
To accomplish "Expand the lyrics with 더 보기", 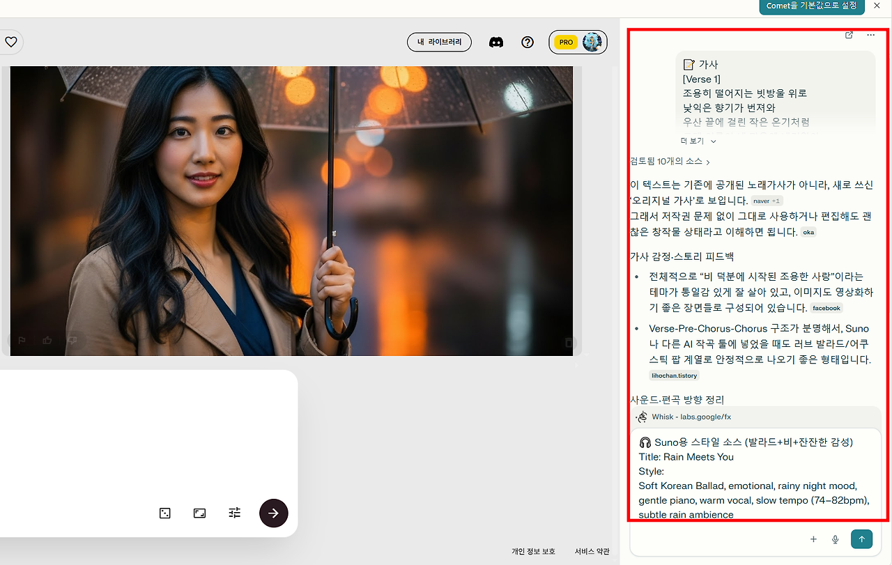I will pyautogui.click(x=698, y=141).
